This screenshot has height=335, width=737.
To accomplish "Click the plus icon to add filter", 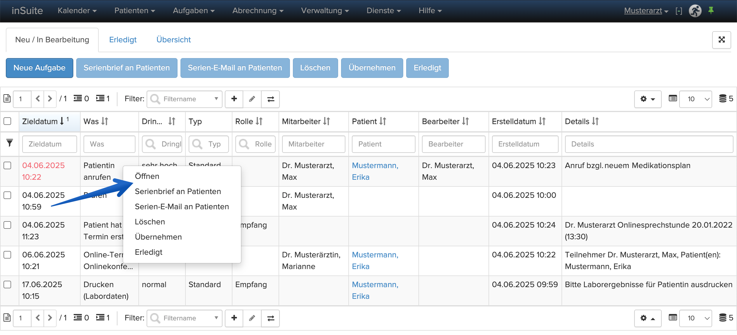I will click(234, 99).
